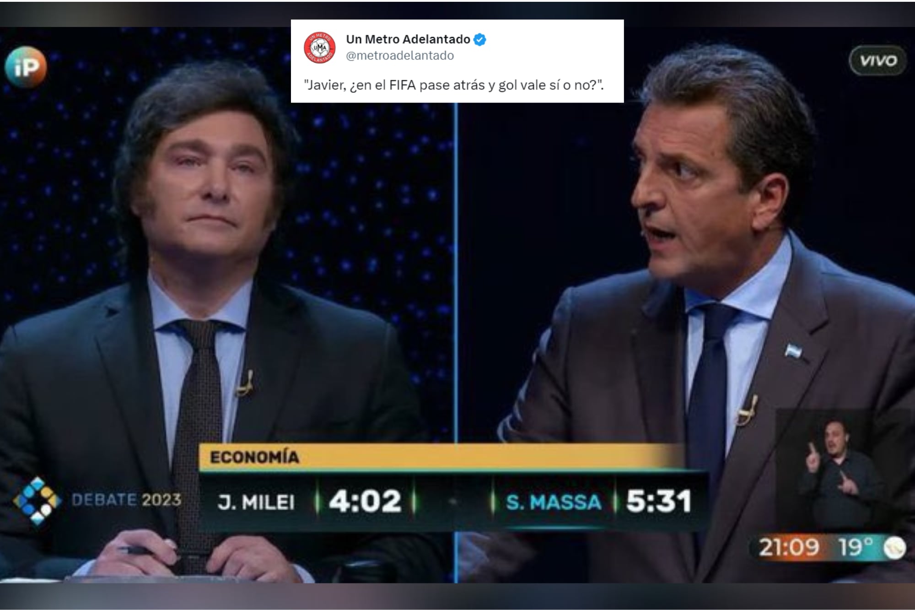The image size is (915, 610).
Task: Click the 21:09 clock display
Action: pos(789,547)
